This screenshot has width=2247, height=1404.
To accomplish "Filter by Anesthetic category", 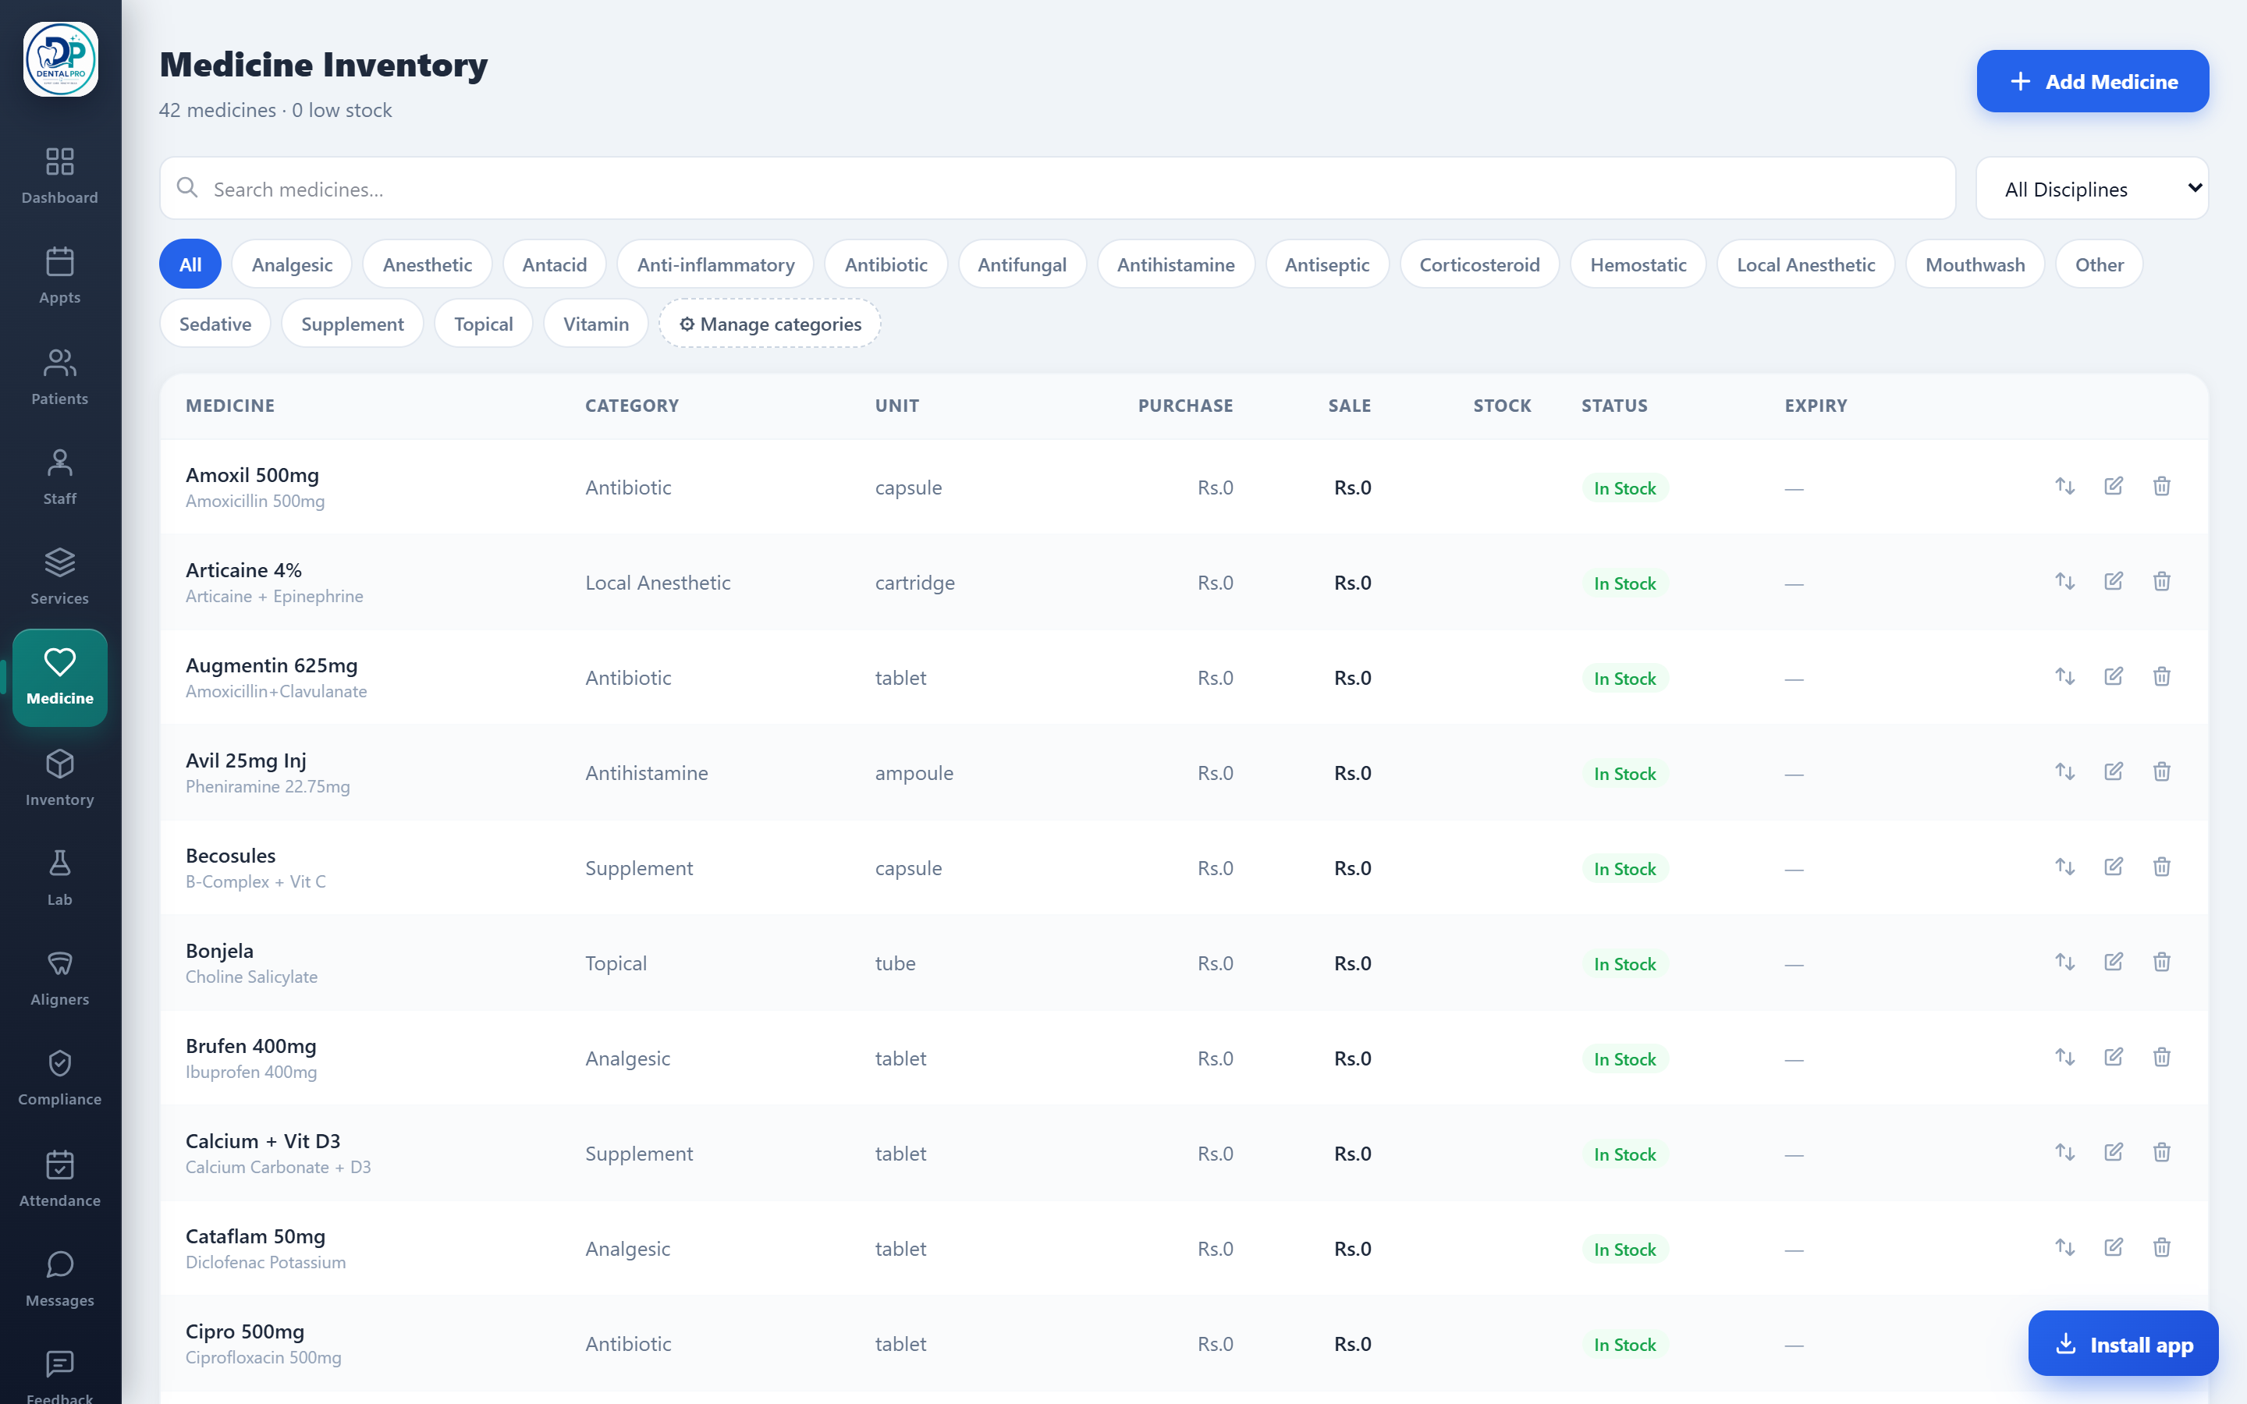I will coord(427,264).
